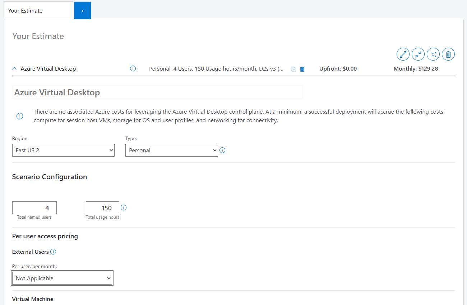Open the Region dropdown showing East US 2
Viewport: 467px width, 305px height.
(x=63, y=150)
